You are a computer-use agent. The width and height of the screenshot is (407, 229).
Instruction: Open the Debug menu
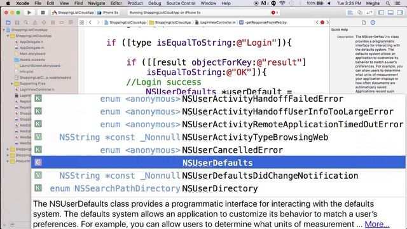pyautogui.click(x=155, y=3)
